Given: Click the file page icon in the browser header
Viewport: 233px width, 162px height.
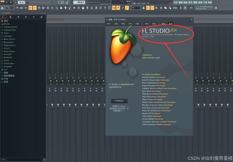Looking at the screenshot, I should click(10, 17).
